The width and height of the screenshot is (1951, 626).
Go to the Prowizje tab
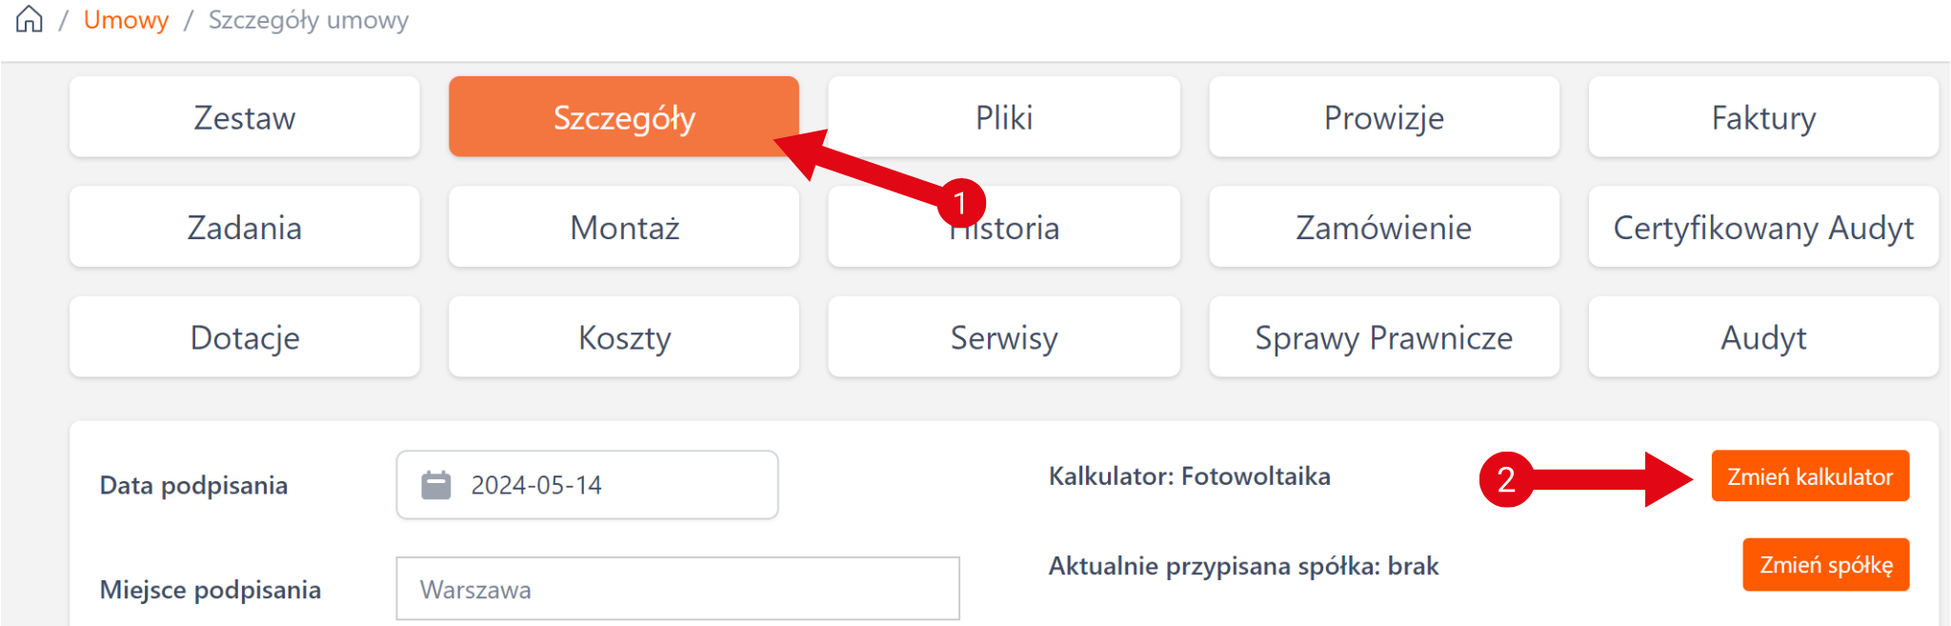pos(1383,117)
